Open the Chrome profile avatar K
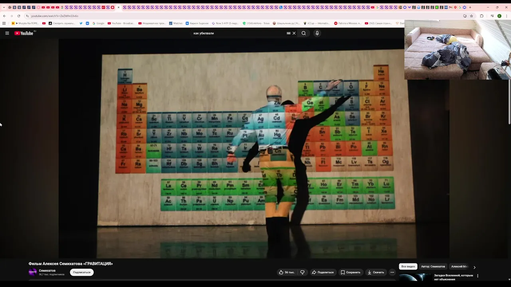Screen dimensions: 511x287 (499, 16)
